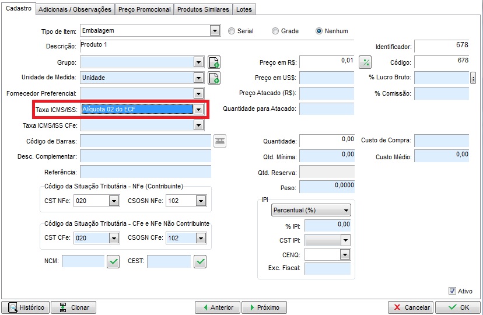The image size is (483, 315).
Task: Expand the Tipo de Item dropdown
Action: (x=215, y=30)
